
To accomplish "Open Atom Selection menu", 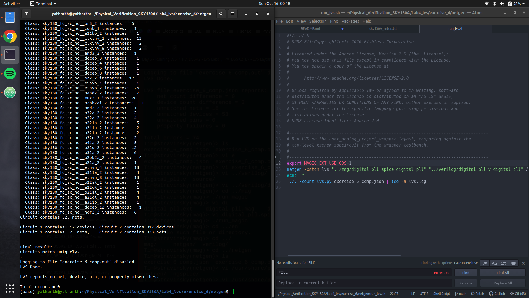I will click(318, 21).
